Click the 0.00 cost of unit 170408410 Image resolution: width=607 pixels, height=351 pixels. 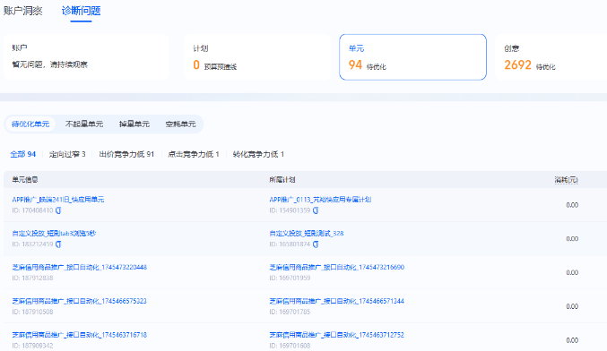point(572,205)
